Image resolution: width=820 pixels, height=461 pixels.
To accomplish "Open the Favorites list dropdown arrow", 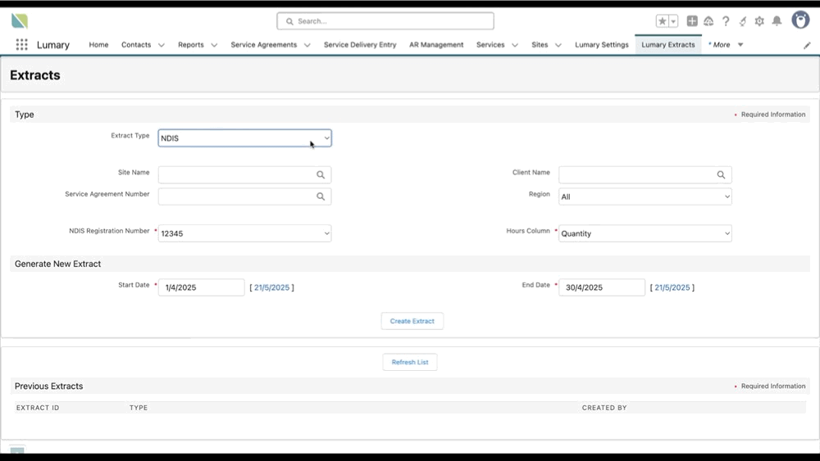I will [673, 21].
